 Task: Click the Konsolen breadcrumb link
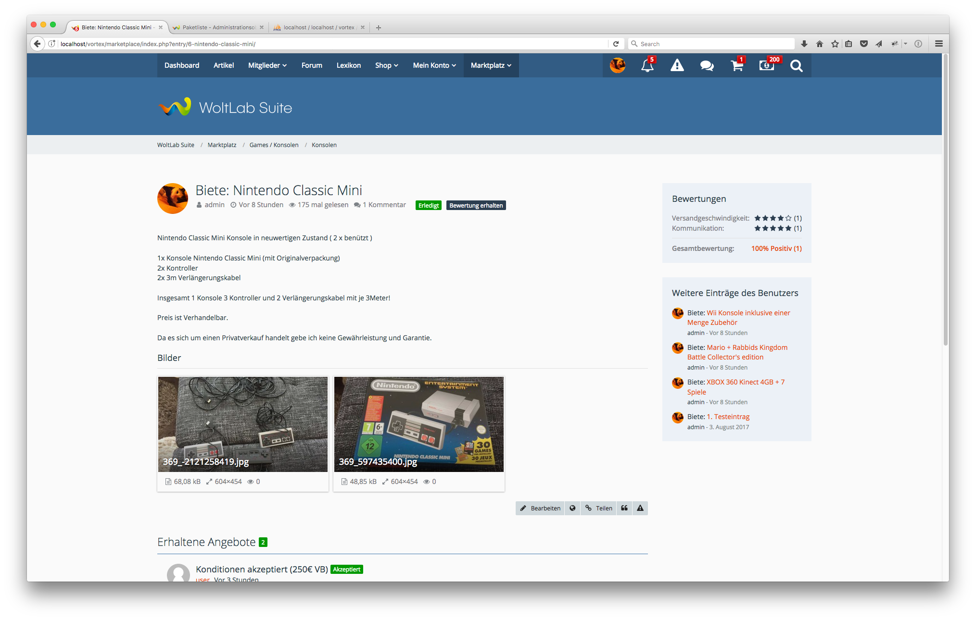[324, 145]
